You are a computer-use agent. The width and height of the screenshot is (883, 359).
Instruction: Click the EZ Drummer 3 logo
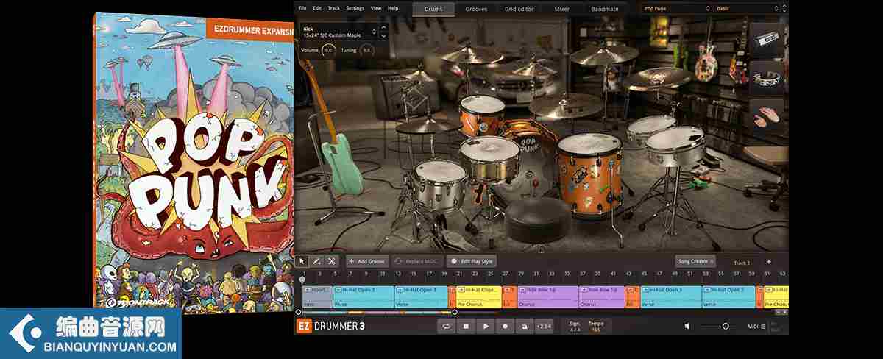tap(330, 326)
